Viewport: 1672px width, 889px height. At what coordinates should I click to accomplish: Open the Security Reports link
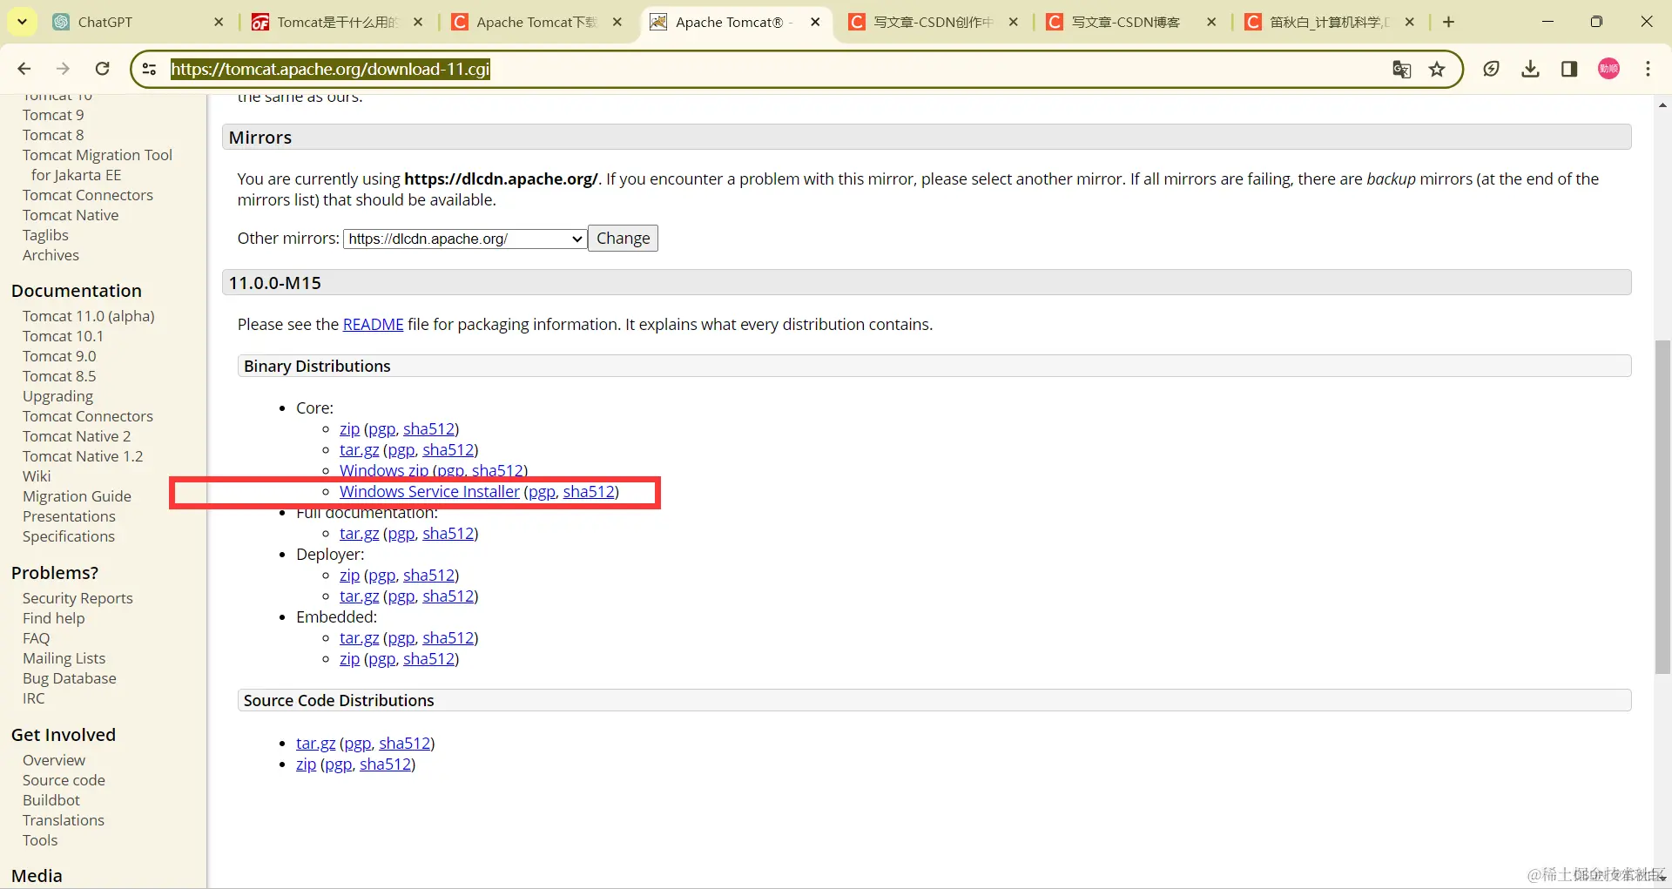pos(78,598)
